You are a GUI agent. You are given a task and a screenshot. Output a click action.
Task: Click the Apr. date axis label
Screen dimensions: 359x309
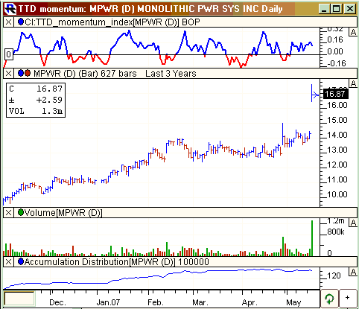click(x=250, y=303)
